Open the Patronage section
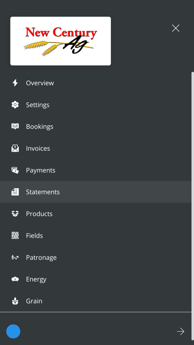Image resolution: width=194 pixels, height=345 pixels. (96, 257)
